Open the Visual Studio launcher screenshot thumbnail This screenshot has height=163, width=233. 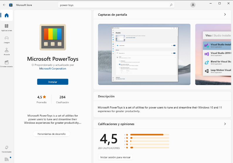pos(213,54)
